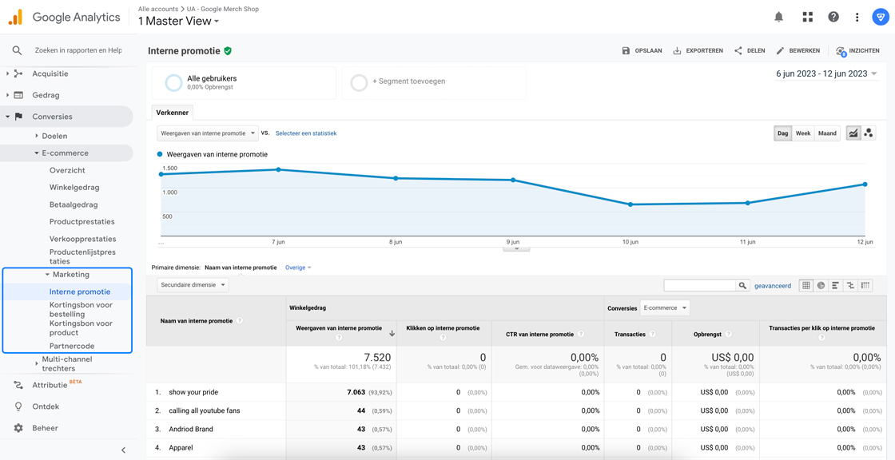
Task: Click the Alle gebruikers segment
Action: 244,83
